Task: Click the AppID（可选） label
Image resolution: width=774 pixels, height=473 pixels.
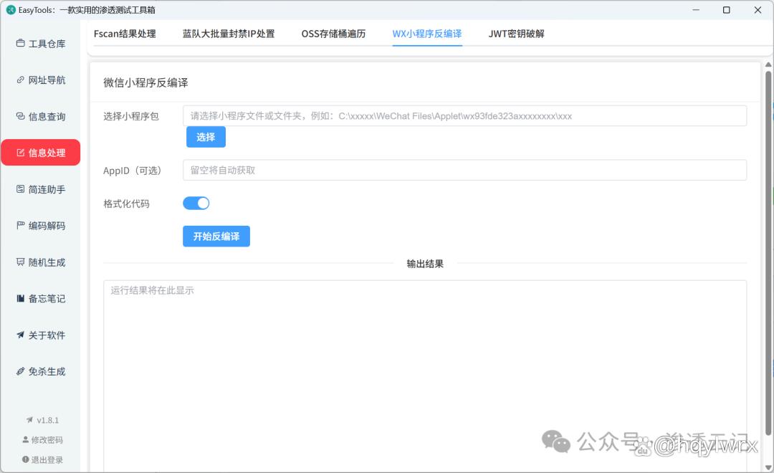Action: tap(133, 171)
